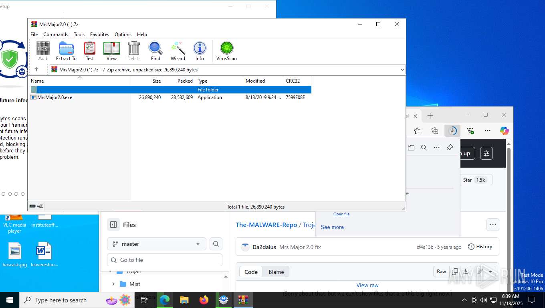Open Edge Favorites star icon
The width and height of the screenshot is (545, 308).
[x=417, y=131]
